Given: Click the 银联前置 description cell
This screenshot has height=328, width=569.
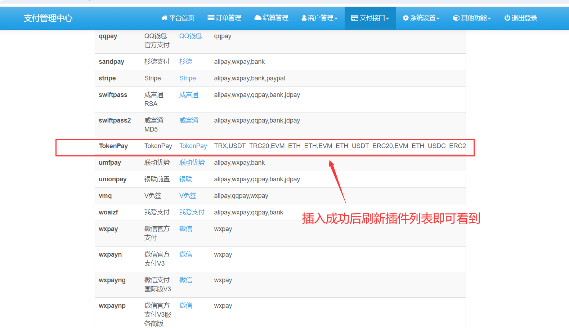Looking at the screenshot, I should click(x=157, y=179).
